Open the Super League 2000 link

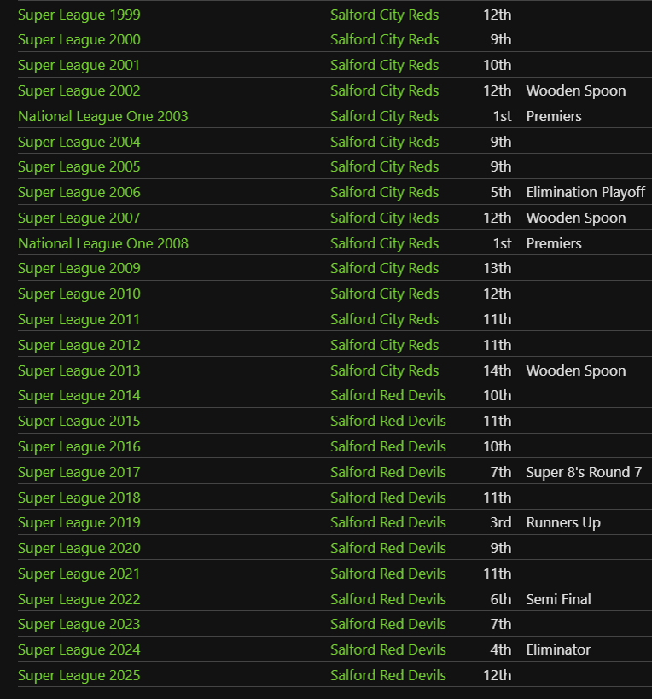tap(79, 39)
